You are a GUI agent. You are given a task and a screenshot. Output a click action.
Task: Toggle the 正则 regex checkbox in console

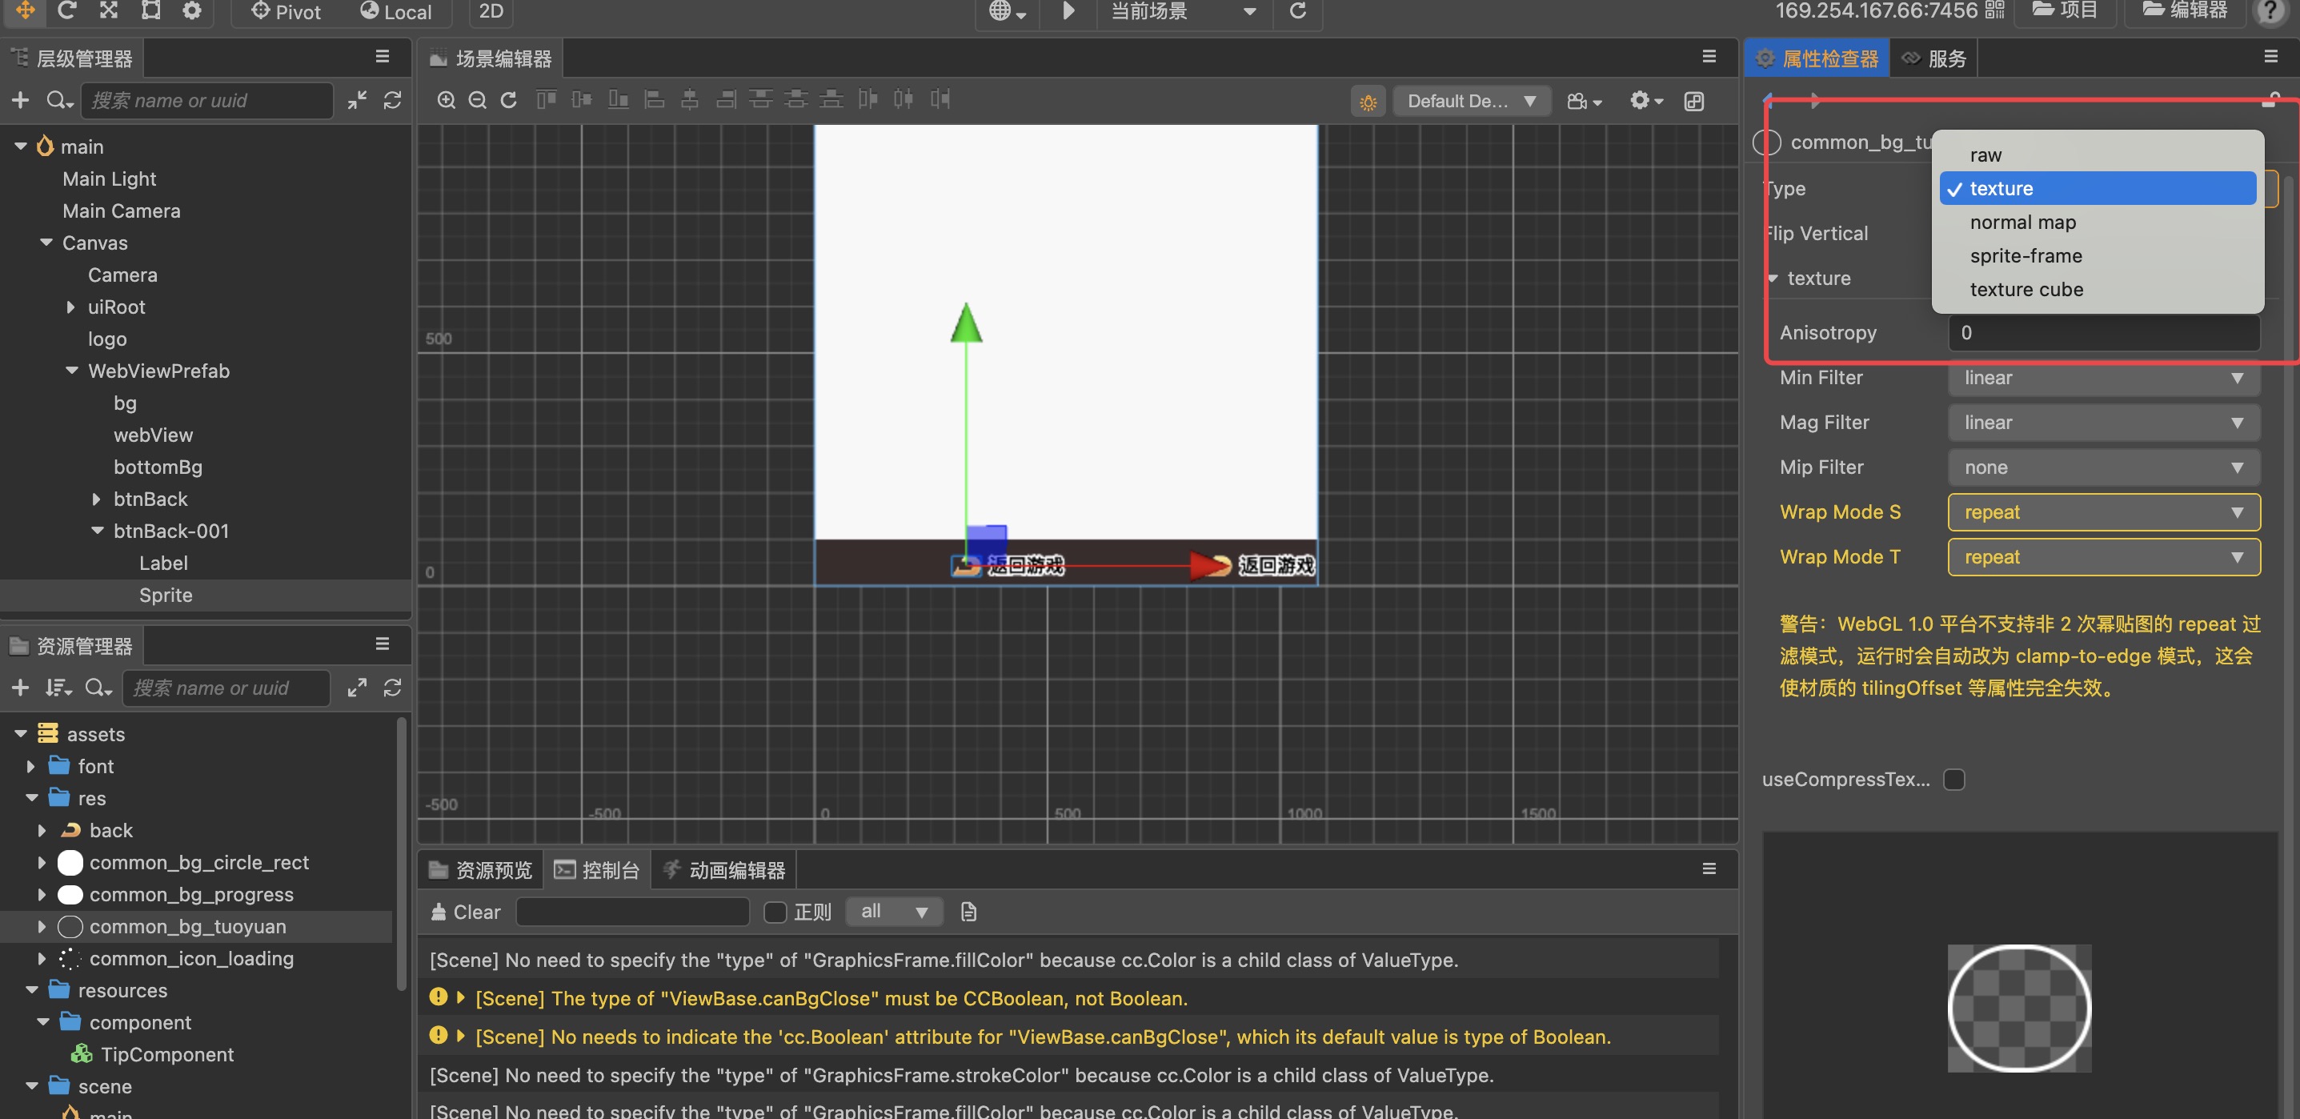775,912
